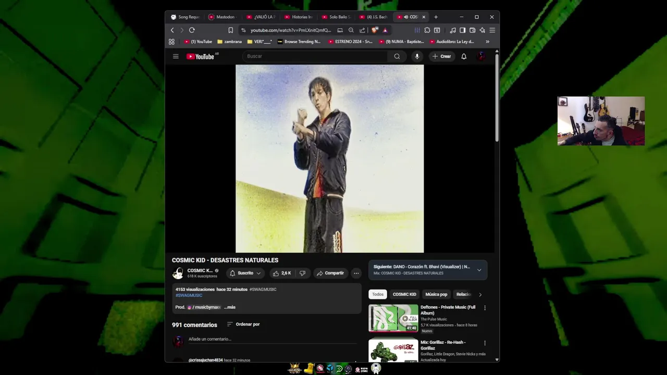Image resolution: width=667 pixels, height=375 pixels.
Task: Select the Música pop filter chip
Action: [x=436, y=294]
